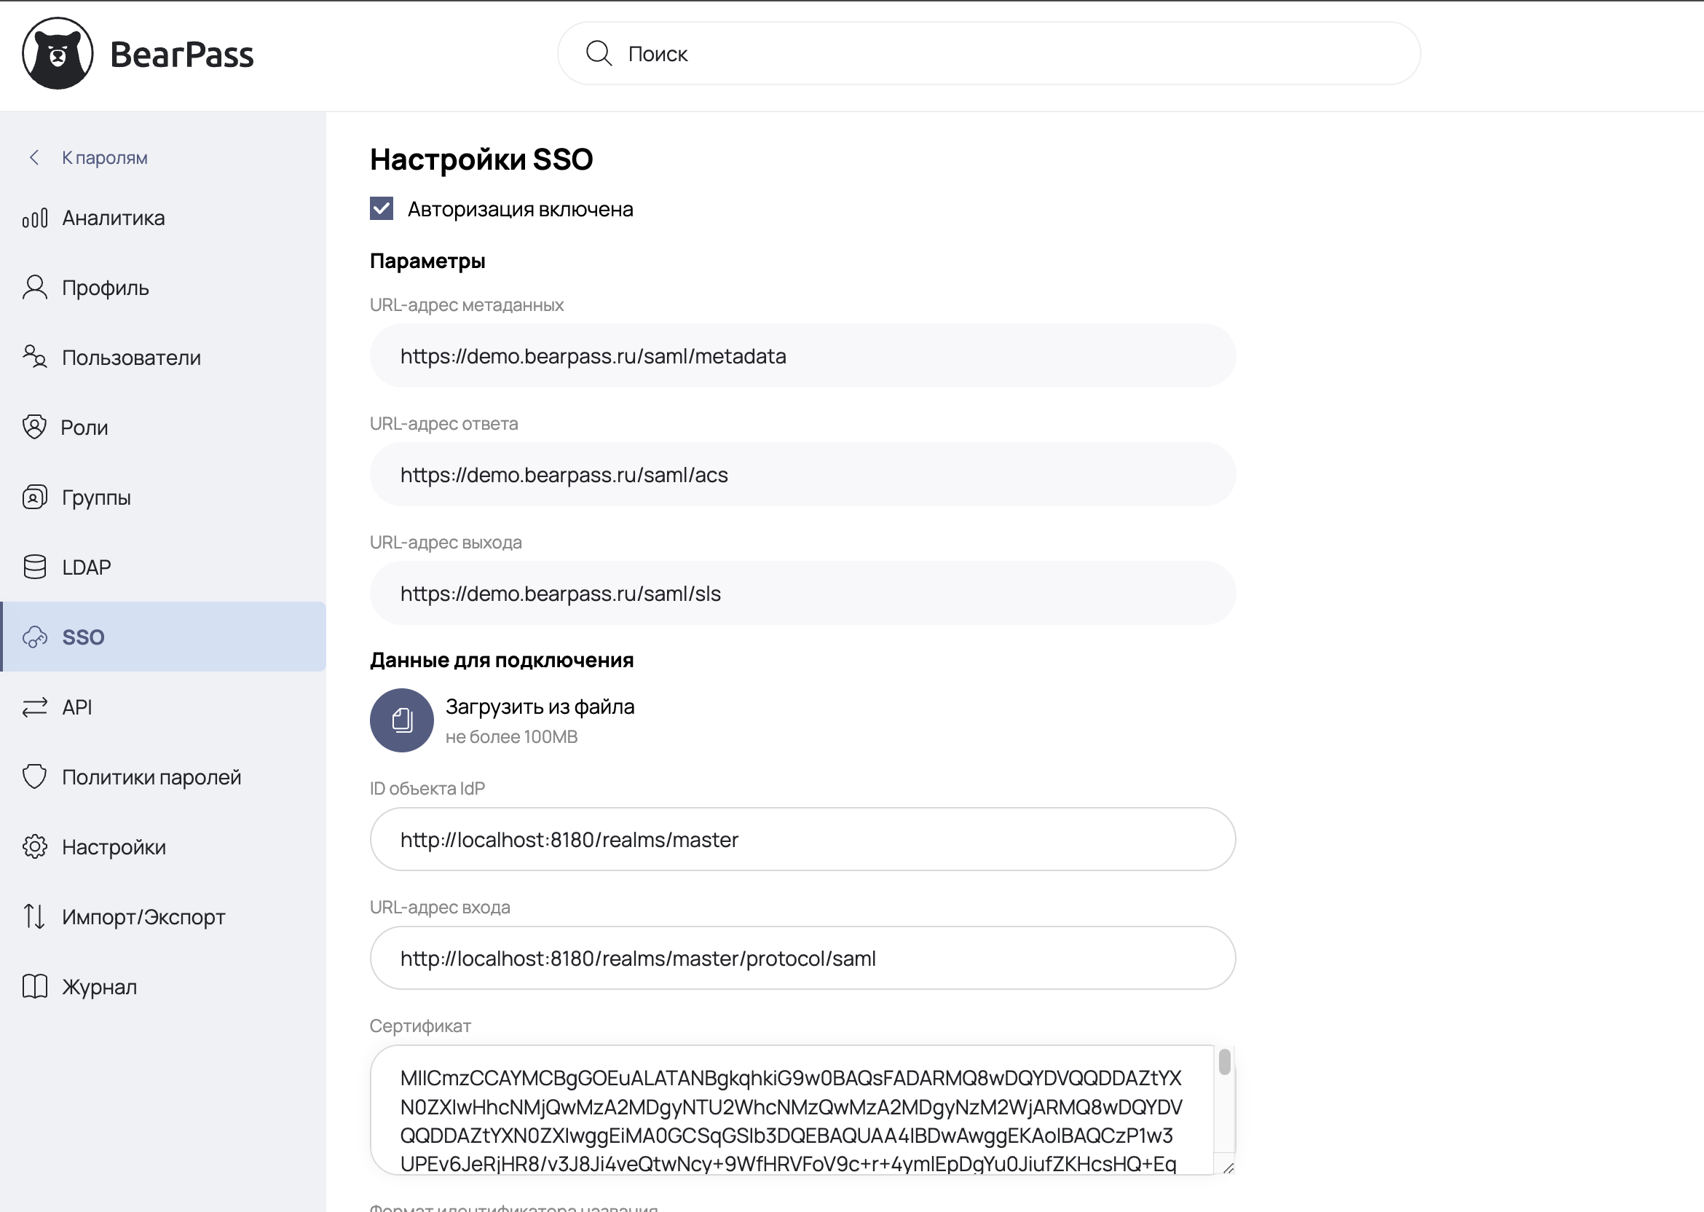Toggle the authorization enabled checkbox
The image size is (1704, 1212).
point(382,209)
